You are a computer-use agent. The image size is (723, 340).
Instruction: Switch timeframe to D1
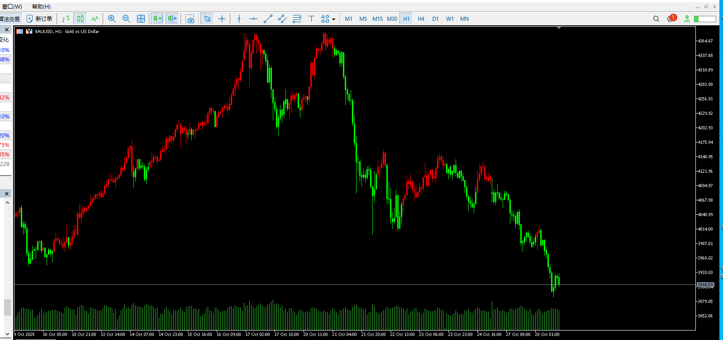(435, 19)
